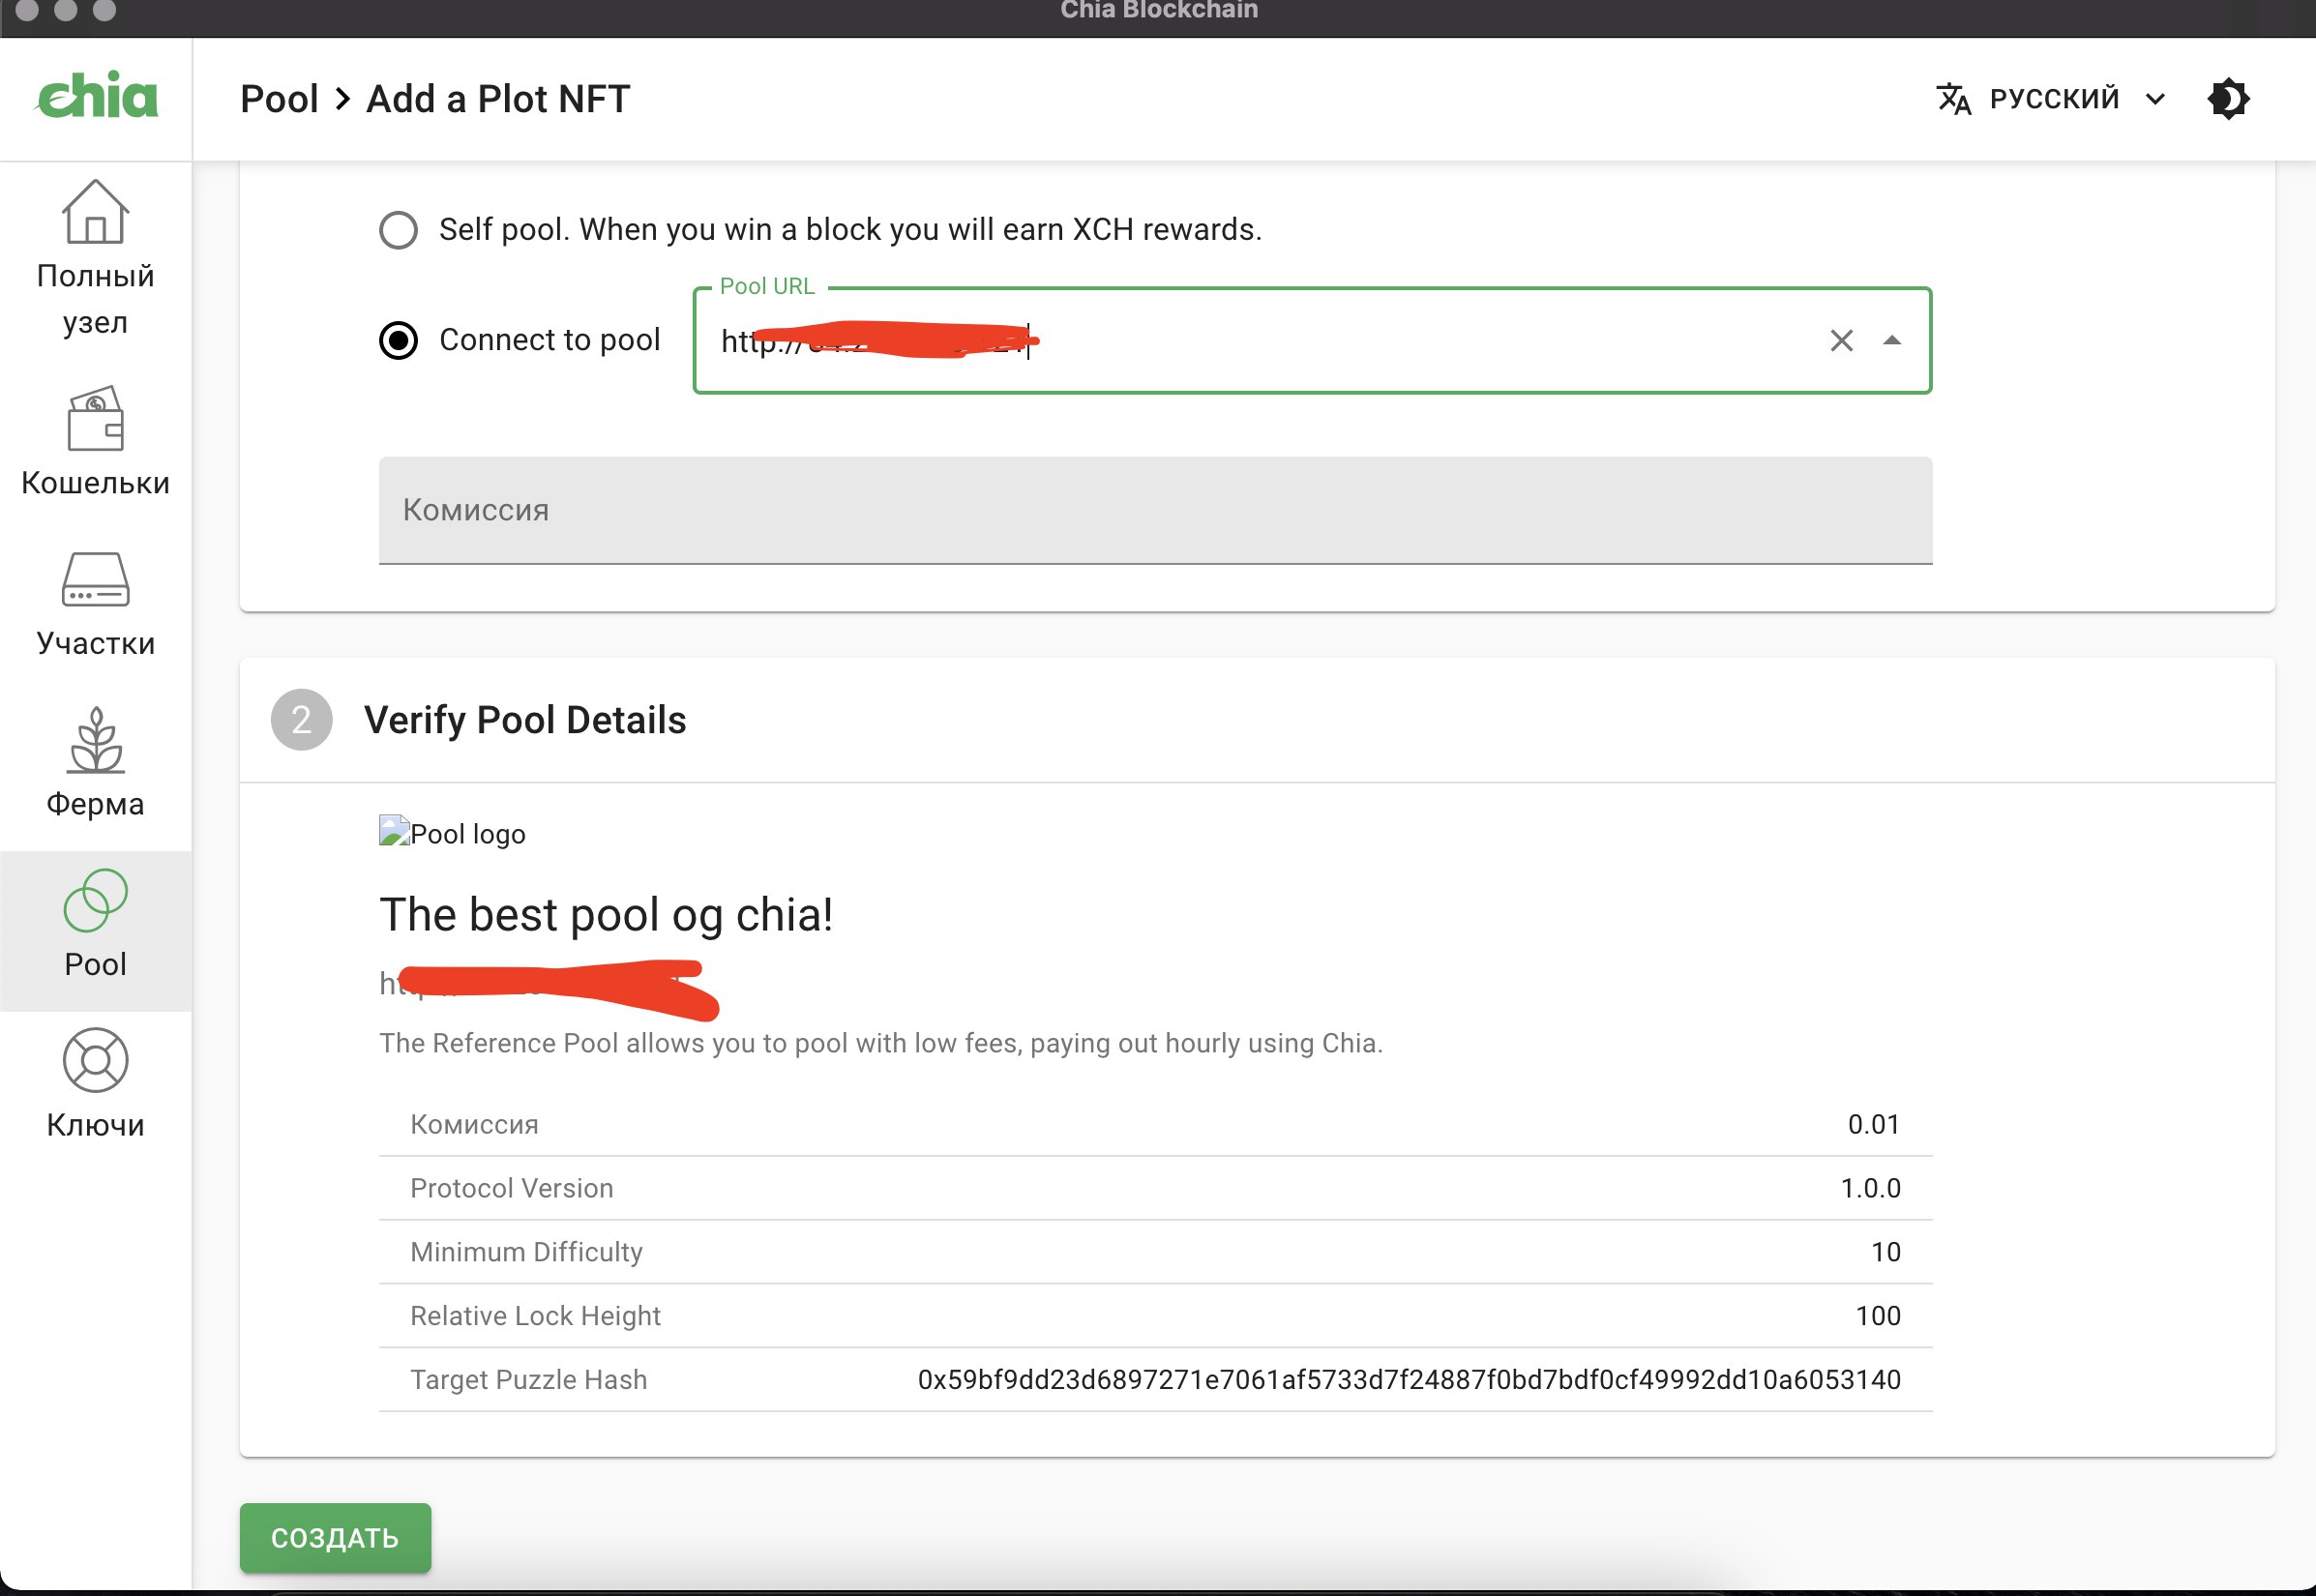Click 'The best pool og chia!' title

click(x=606, y=914)
